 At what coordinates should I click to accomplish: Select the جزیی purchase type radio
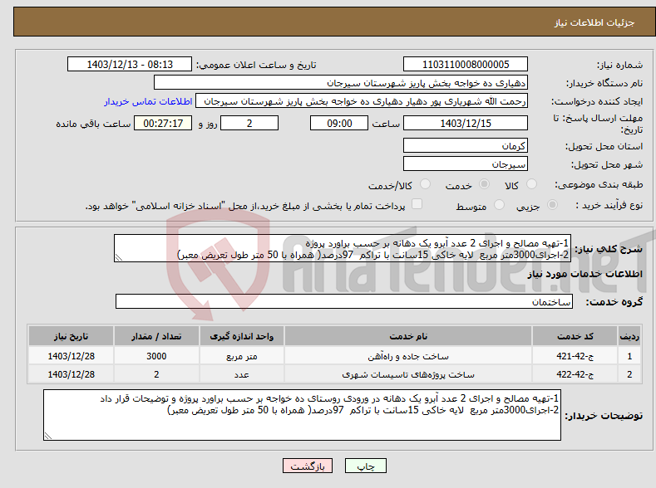click(x=552, y=204)
